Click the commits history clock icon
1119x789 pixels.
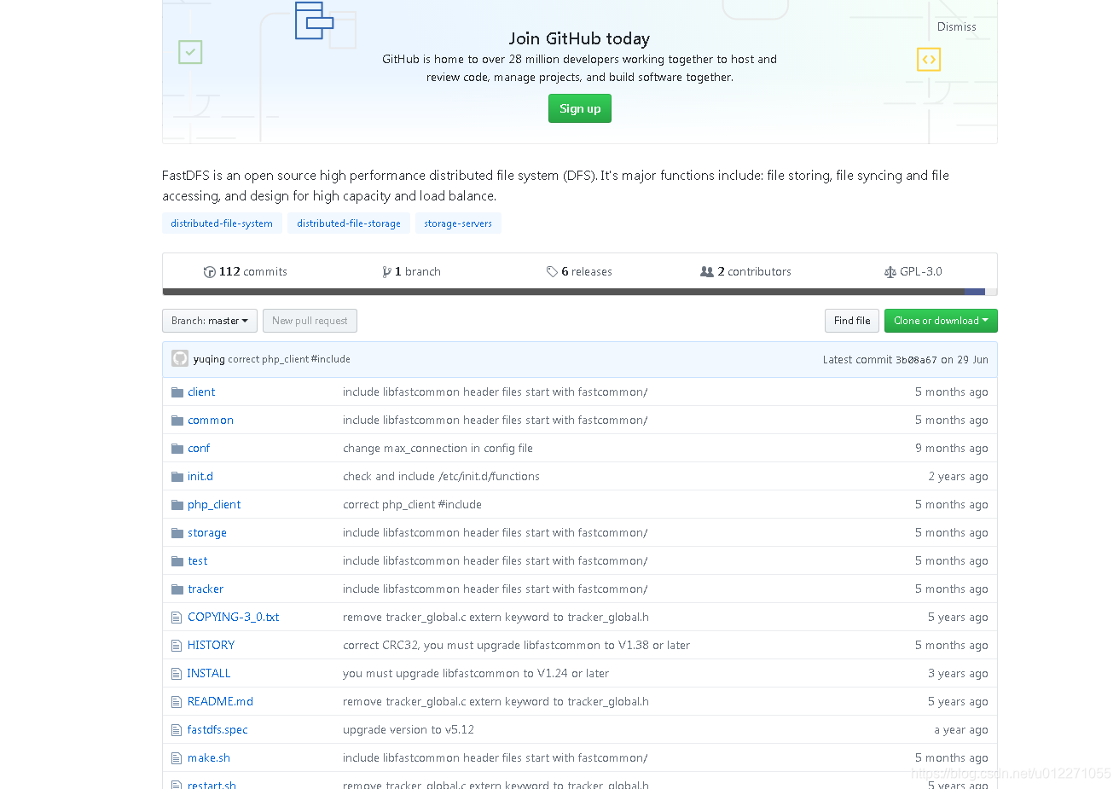pyautogui.click(x=209, y=272)
